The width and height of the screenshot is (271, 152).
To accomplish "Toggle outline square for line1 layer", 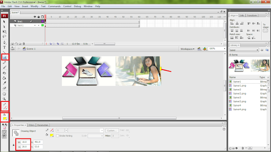I will [42, 22].
